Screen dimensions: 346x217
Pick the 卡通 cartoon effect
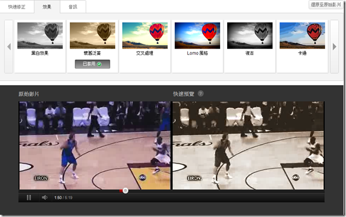(302, 35)
